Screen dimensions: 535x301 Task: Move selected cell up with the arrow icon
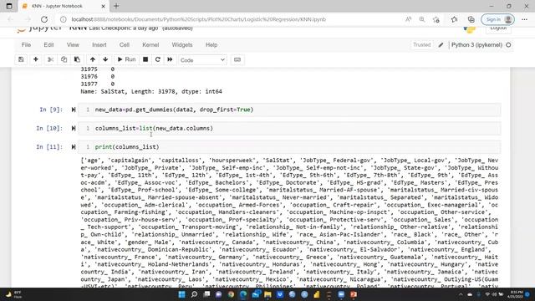(x=93, y=59)
